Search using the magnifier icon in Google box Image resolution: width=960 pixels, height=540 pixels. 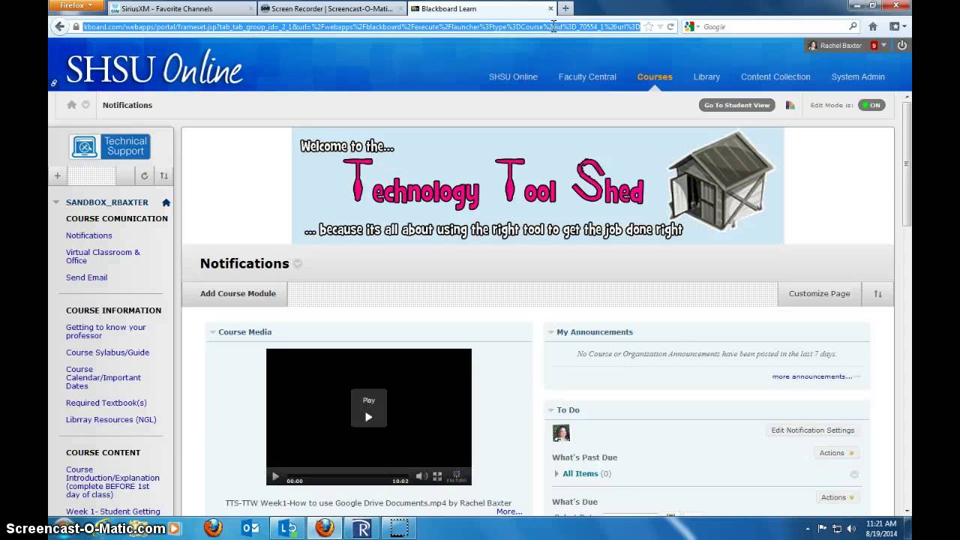pos(853,27)
